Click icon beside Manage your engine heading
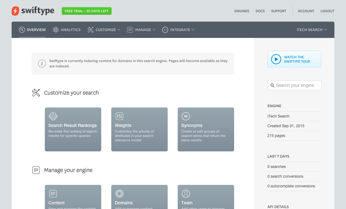The image size is (346, 209). (36, 170)
